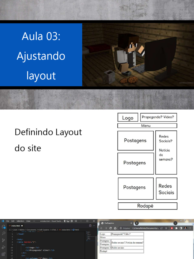The image size is (194, 259).
Task: Click the <body> tag on line 7
Action: [20, 239]
